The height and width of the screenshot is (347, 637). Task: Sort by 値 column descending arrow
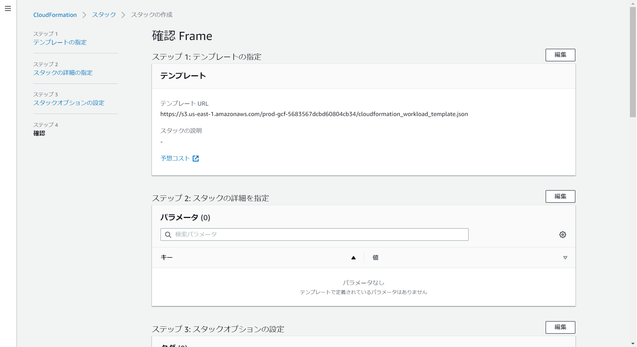(x=565, y=258)
